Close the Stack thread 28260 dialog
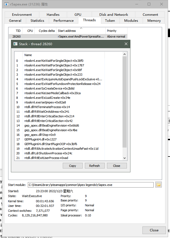 click(x=126, y=44)
